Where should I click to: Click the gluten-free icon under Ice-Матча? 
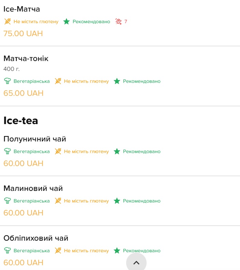click(7, 21)
